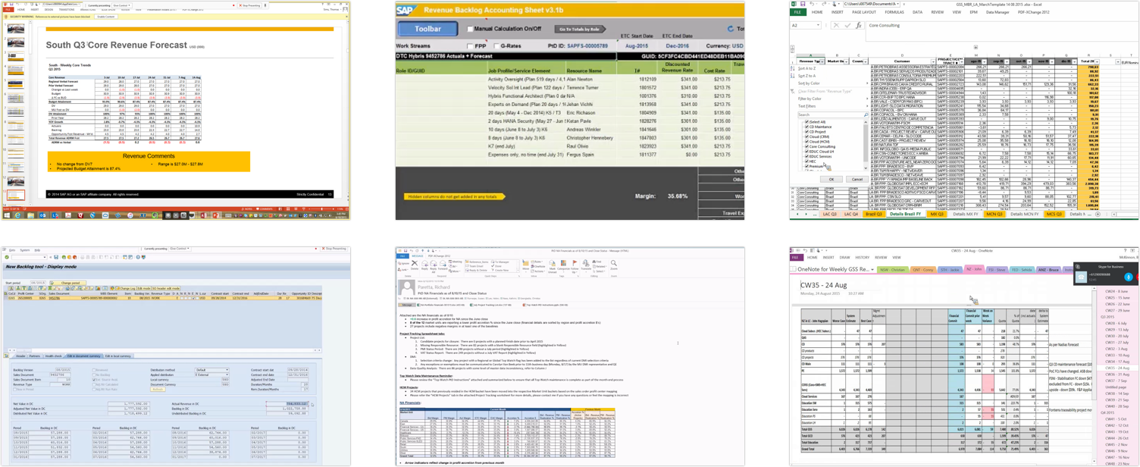Viewport: 1140px width, 467px height.
Task: Tick the FPP work stream checkbox
Action: 471,46
